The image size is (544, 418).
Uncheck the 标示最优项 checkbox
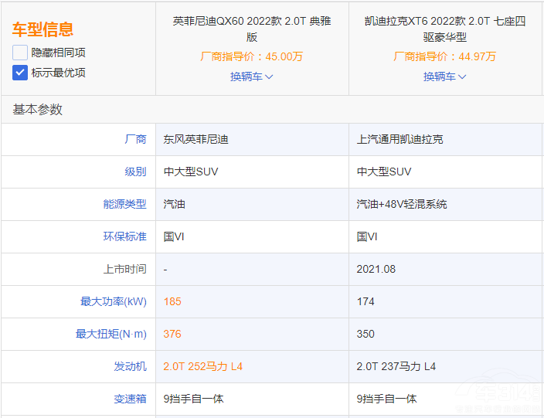pos(20,73)
